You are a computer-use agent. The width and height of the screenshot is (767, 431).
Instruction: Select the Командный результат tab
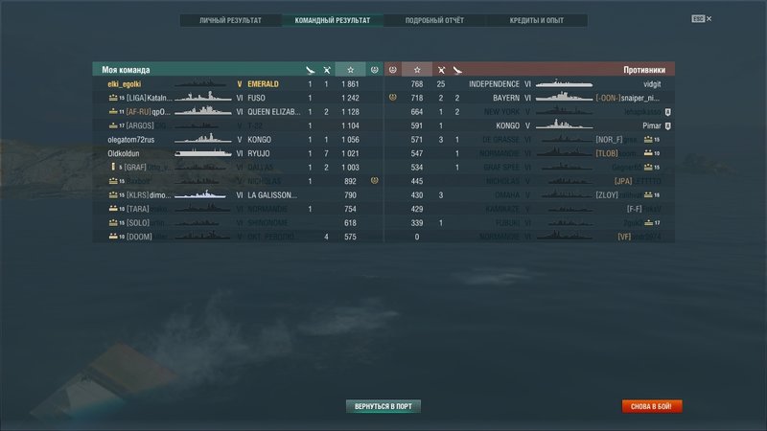click(x=333, y=20)
